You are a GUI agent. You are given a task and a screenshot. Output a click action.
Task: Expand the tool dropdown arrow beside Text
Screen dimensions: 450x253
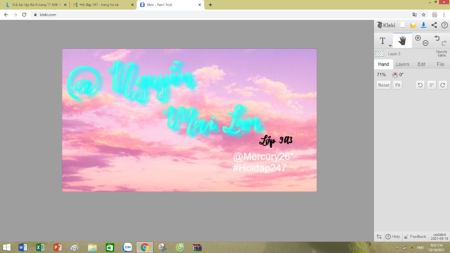point(390,46)
